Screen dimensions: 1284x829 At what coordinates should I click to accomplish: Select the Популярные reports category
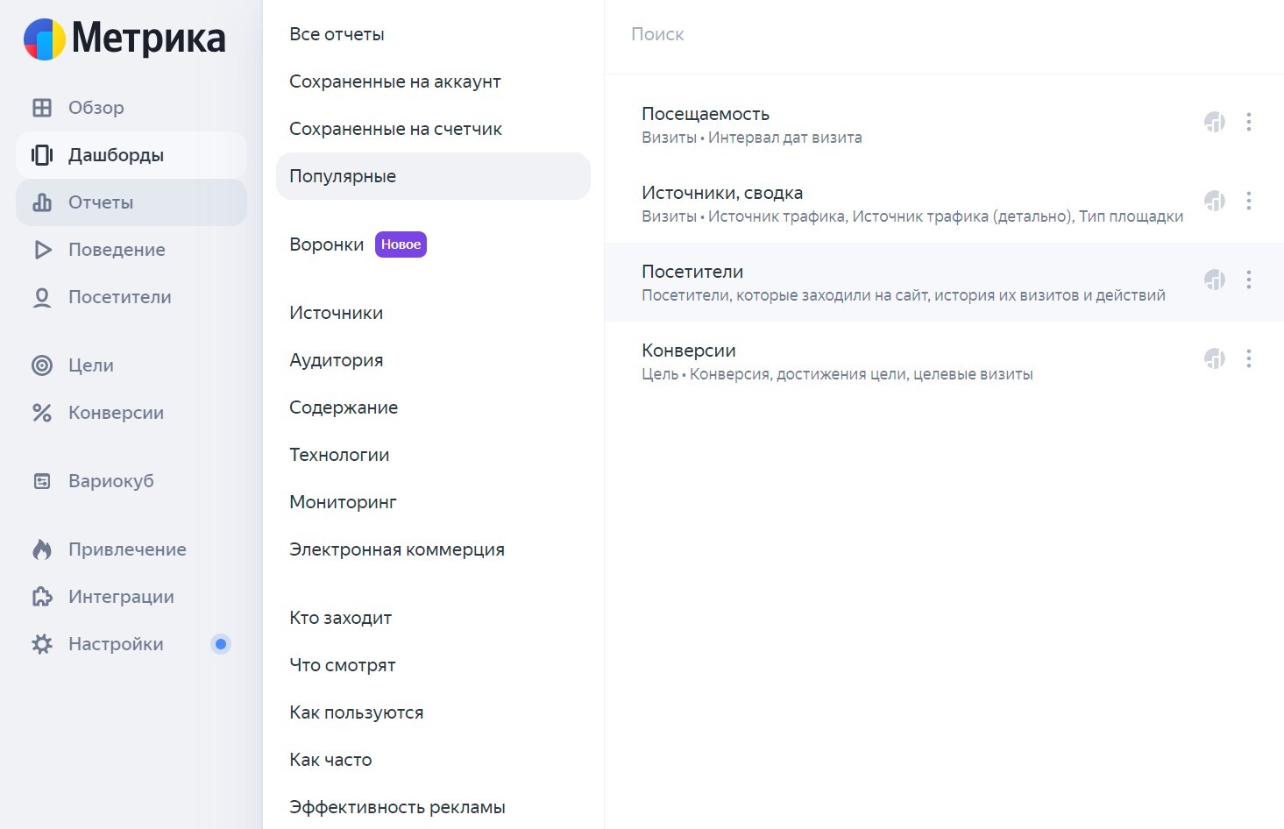coord(343,176)
